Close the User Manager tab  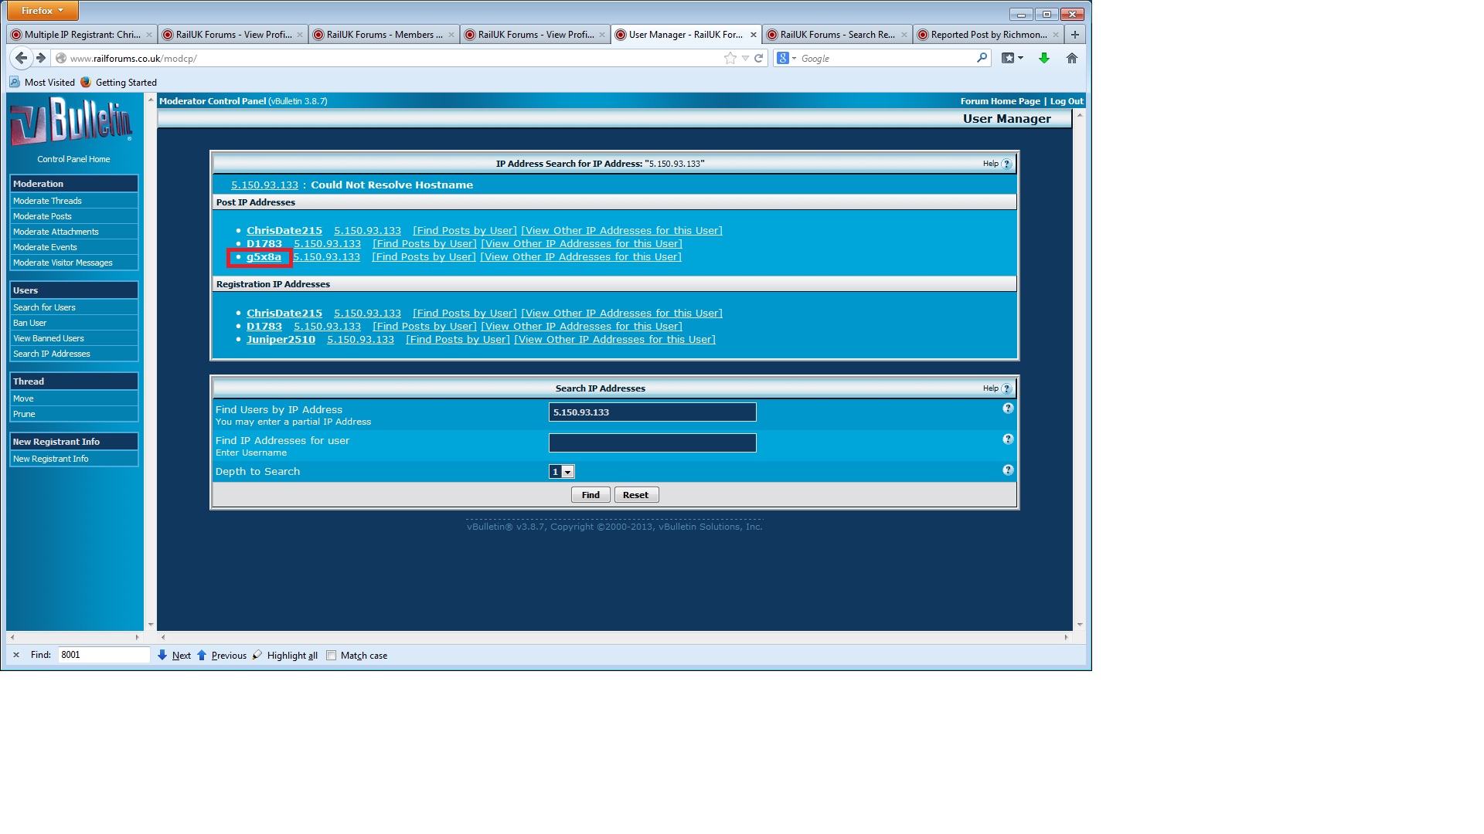[x=754, y=35]
